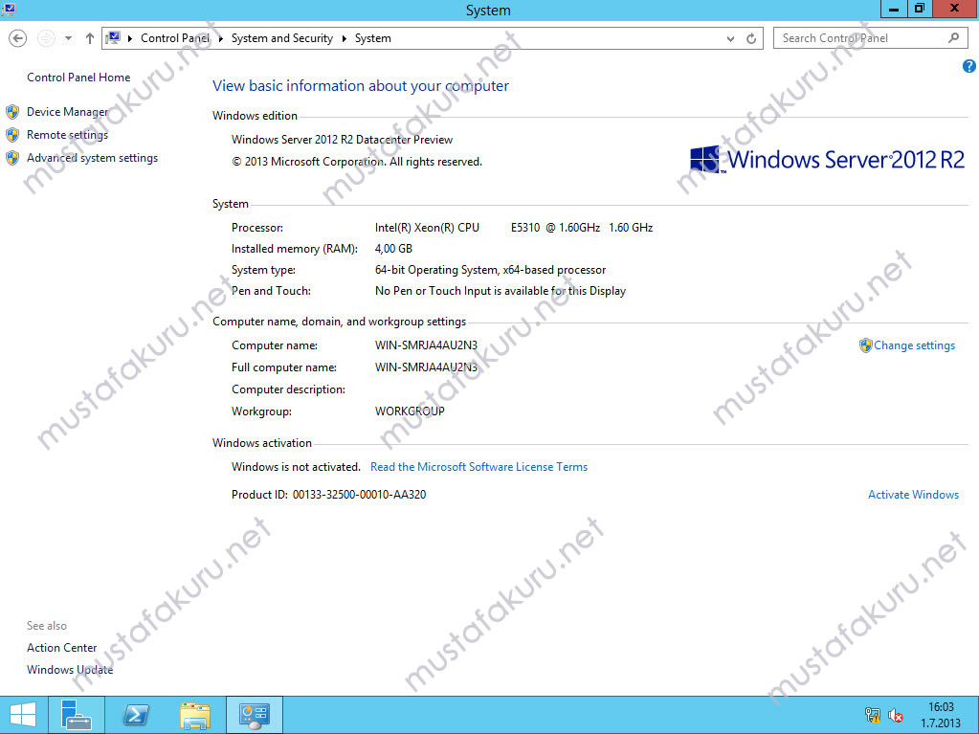Click the Windows Server 2012 R2 logo
Viewport: 979px width, 734px height.
pyautogui.click(x=827, y=160)
